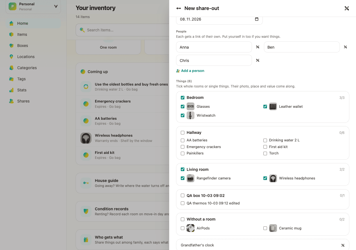Viewport: 356px width, 250px height.
Task: Remove Ben from the people list
Action: click(x=345, y=47)
